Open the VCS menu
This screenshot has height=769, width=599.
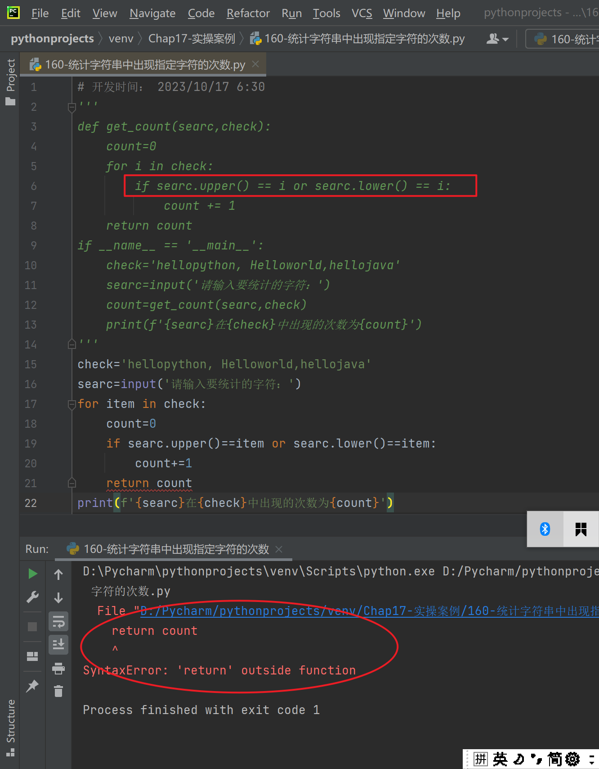coord(362,13)
